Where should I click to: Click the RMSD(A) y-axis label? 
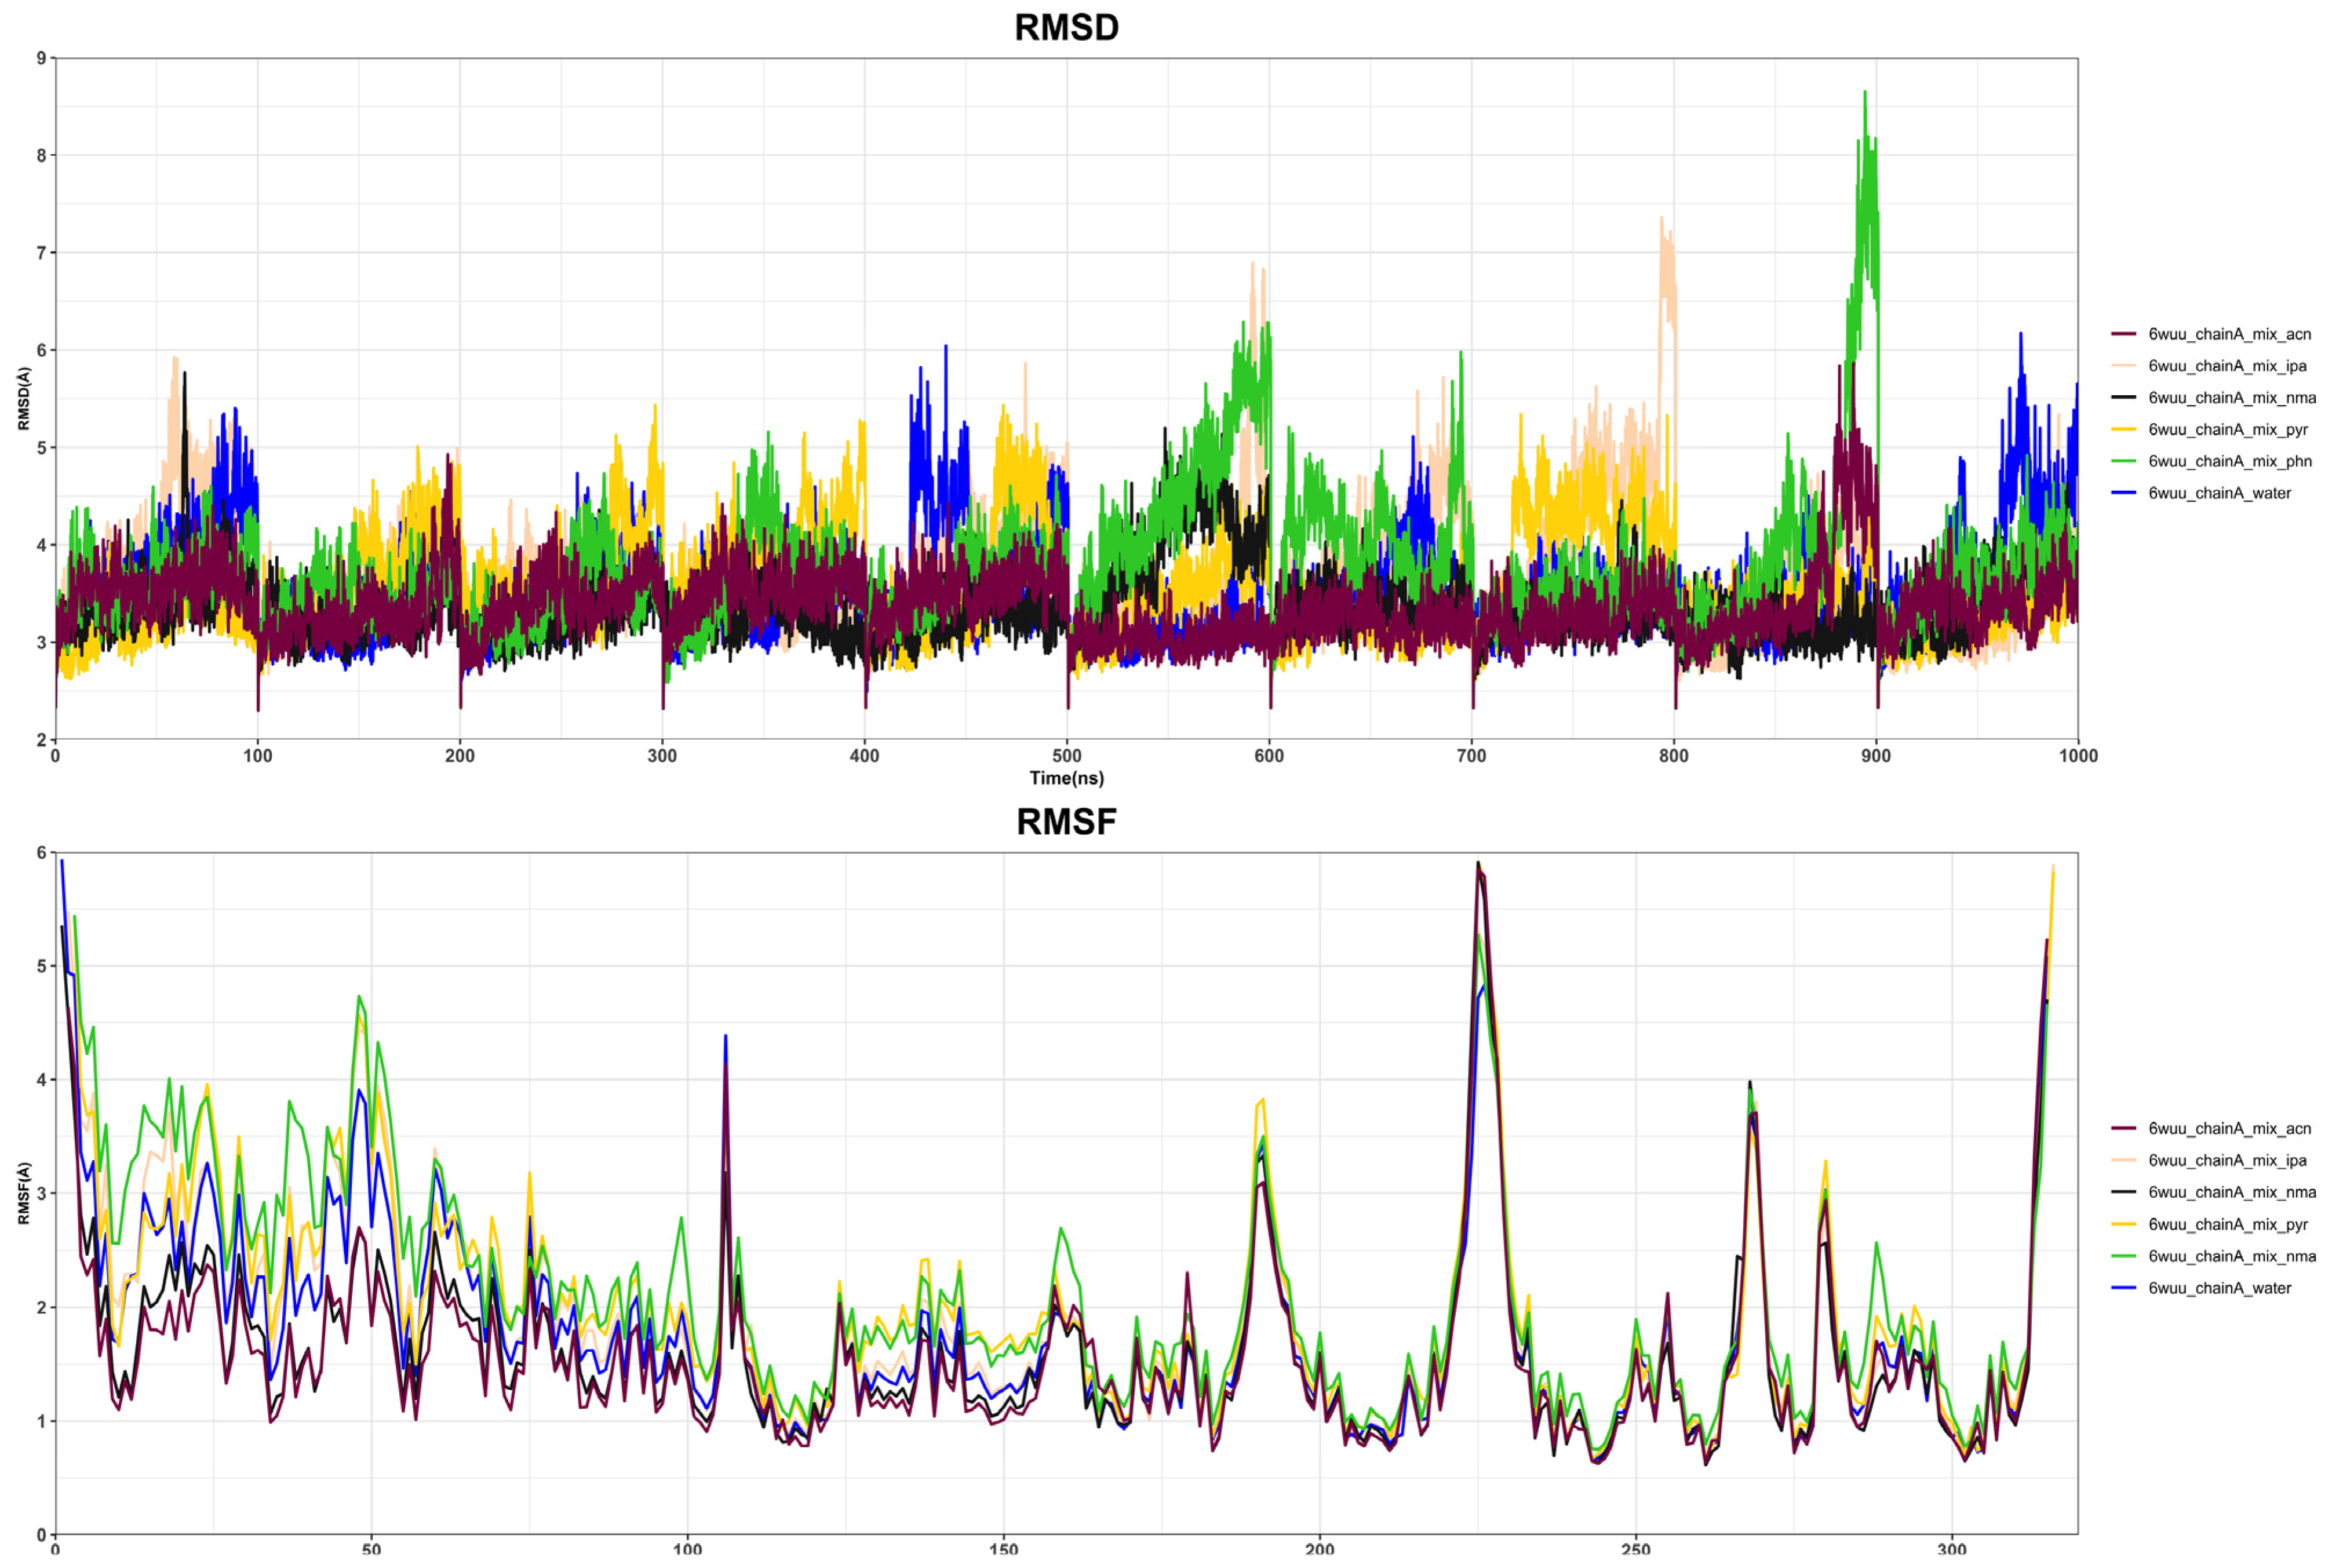coord(24,399)
